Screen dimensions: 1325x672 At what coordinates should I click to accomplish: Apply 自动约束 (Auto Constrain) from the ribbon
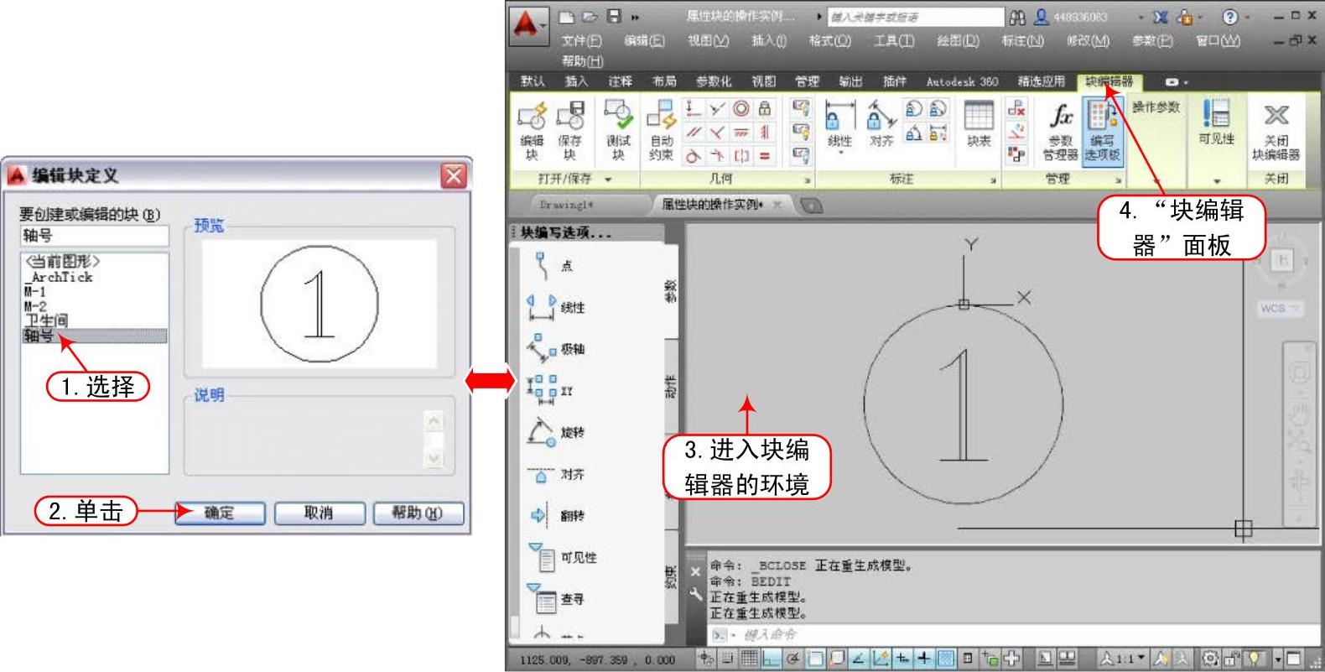point(661,131)
